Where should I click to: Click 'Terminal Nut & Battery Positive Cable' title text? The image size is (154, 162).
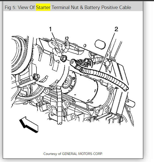pos(91,8)
